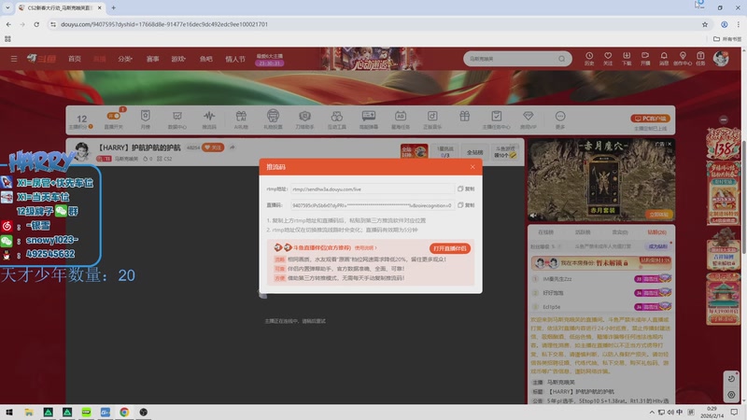Open the 分类 dropdown in the nav
747x420 pixels.
point(125,59)
